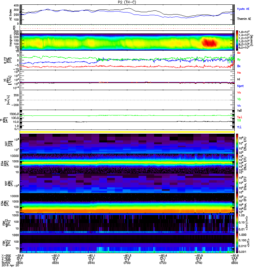This screenshot has width=254, height=270.
Task: Click the 0620 time axis label
Action: pyautogui.click(x=55, y=263)
